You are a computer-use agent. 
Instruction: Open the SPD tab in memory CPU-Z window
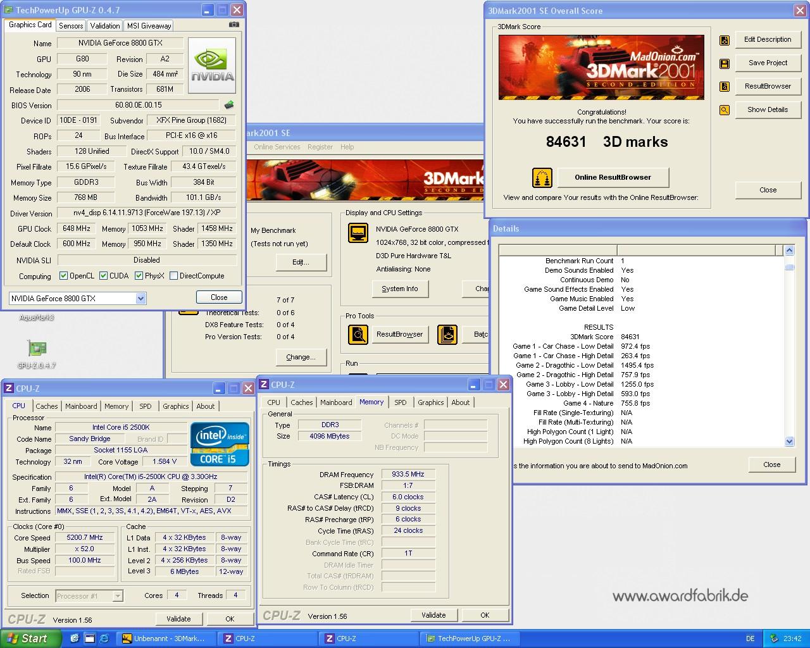[x=401, y=402]
